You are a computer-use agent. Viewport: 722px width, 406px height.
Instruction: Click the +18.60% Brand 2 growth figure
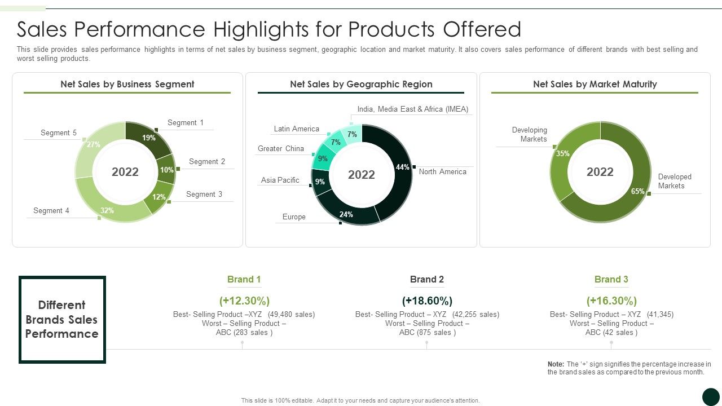click(427, 301)
